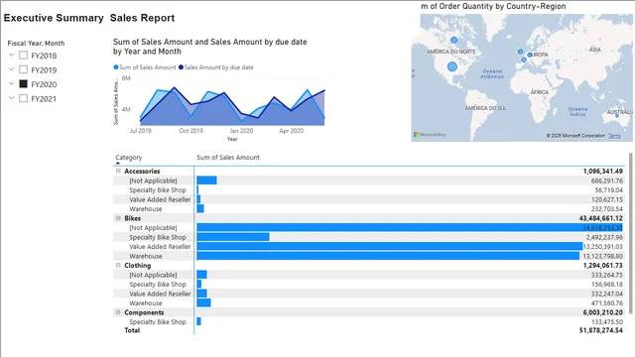
Task: Expand FY2020 months chevron
Action: click(x=11, y=83)
